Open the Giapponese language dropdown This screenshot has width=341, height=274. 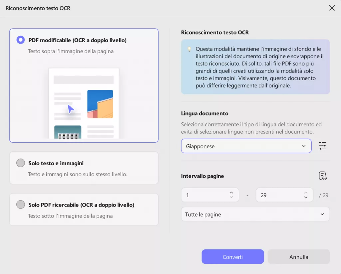click(246, 146)
